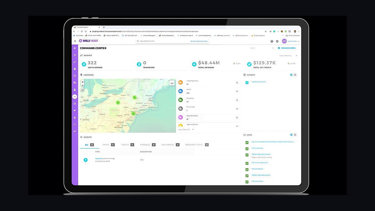Open the help question mark icon

point(272,41)
